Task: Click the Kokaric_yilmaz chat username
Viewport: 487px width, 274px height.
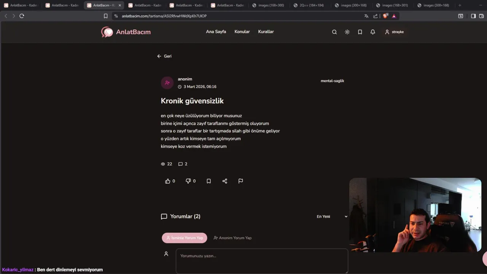Action: (x=18, y=270)
